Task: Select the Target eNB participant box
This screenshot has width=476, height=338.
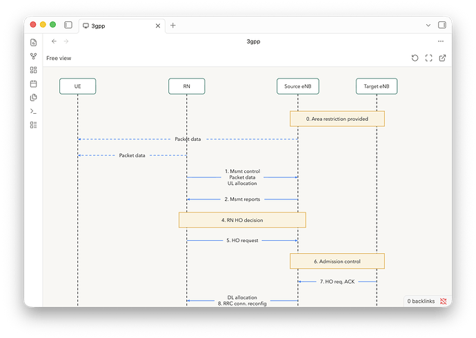Action: coord(377,86)
